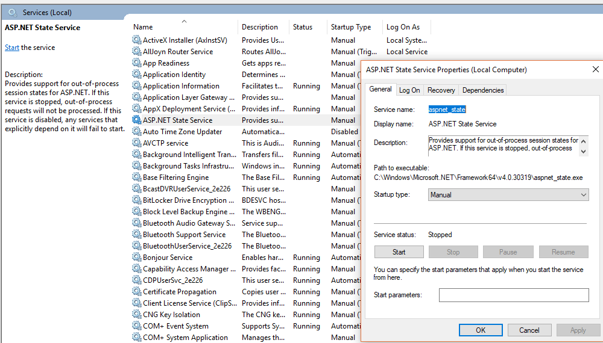
Task: Click the Services (Local) header icon
Action: point(12,13)
